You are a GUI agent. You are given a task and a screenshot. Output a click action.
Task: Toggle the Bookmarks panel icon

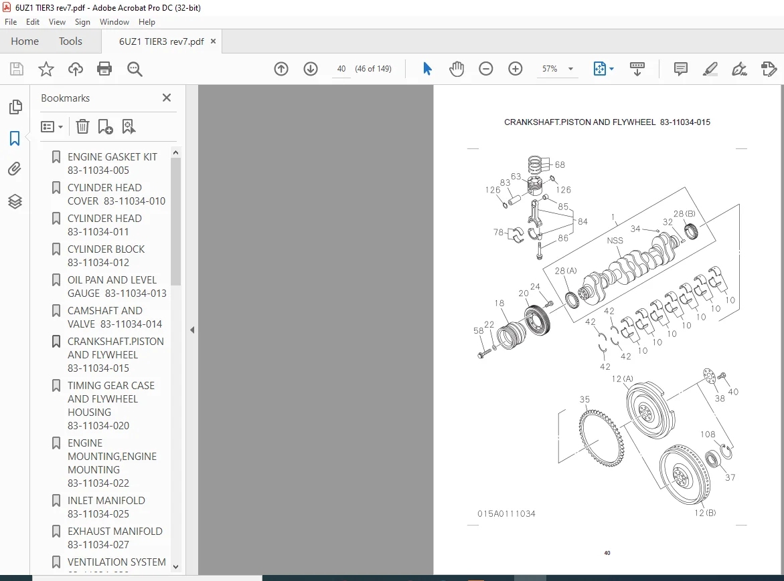coord(15,138)
